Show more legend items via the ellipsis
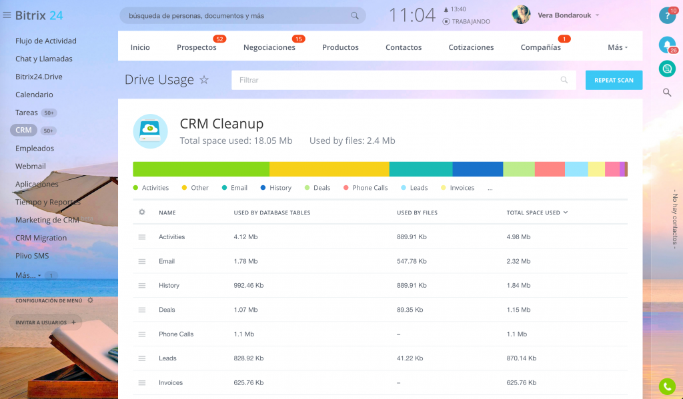The image size is (683, 399). tap(490, 189)
